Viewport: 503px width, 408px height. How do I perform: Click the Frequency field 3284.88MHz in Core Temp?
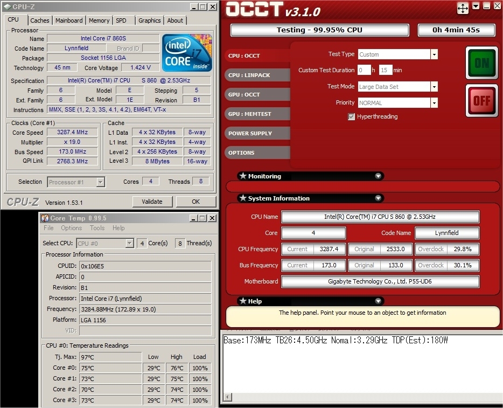[x=145, y=309]
